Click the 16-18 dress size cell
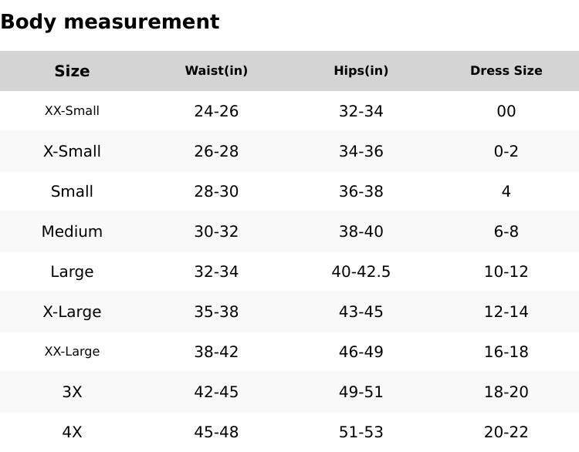This screenshot has width=579, height=452. (506, 352)
